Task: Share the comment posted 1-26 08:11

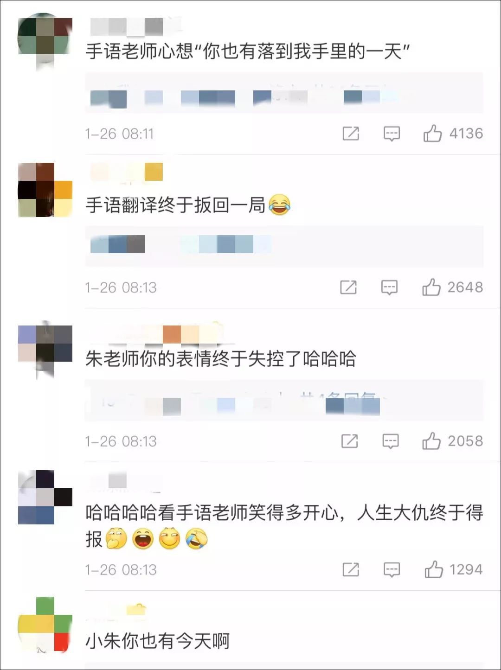Action: point(351,134)
